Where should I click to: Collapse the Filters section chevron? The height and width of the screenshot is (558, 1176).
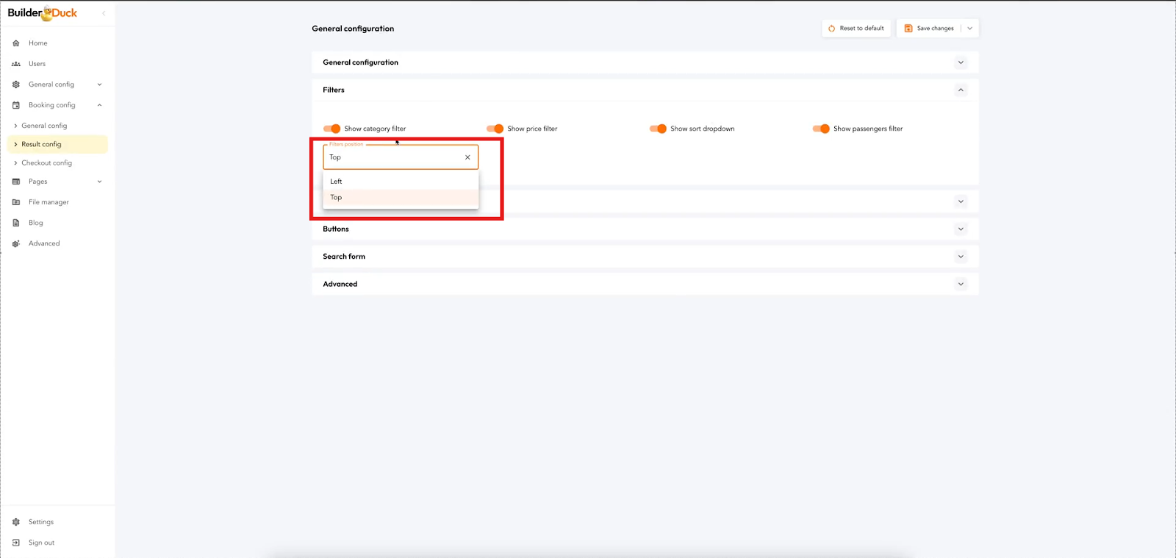click(961, 90)
